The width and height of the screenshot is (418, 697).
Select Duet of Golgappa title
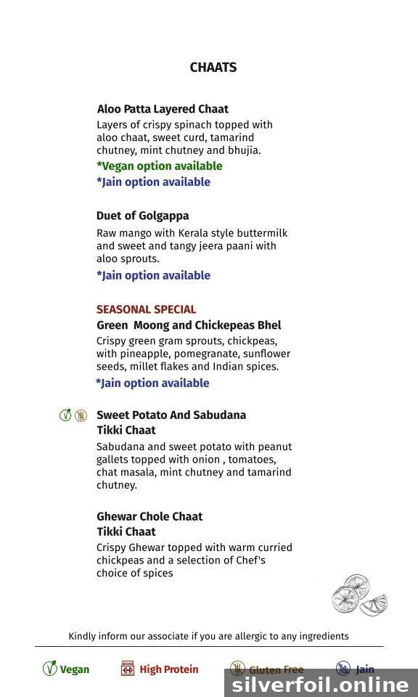[142, 216]
